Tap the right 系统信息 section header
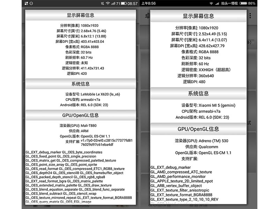This screenshot has height=209, width=279. [198, 93]
